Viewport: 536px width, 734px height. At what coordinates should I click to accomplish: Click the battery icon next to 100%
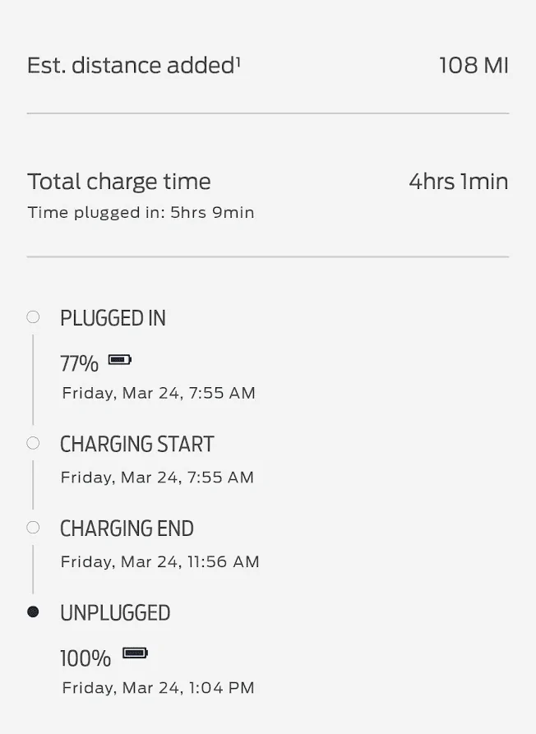click(x=134, y=654)
